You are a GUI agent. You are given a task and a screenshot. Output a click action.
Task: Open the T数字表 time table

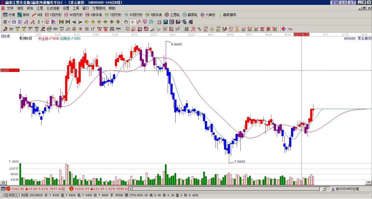click(x=154, y=15)
